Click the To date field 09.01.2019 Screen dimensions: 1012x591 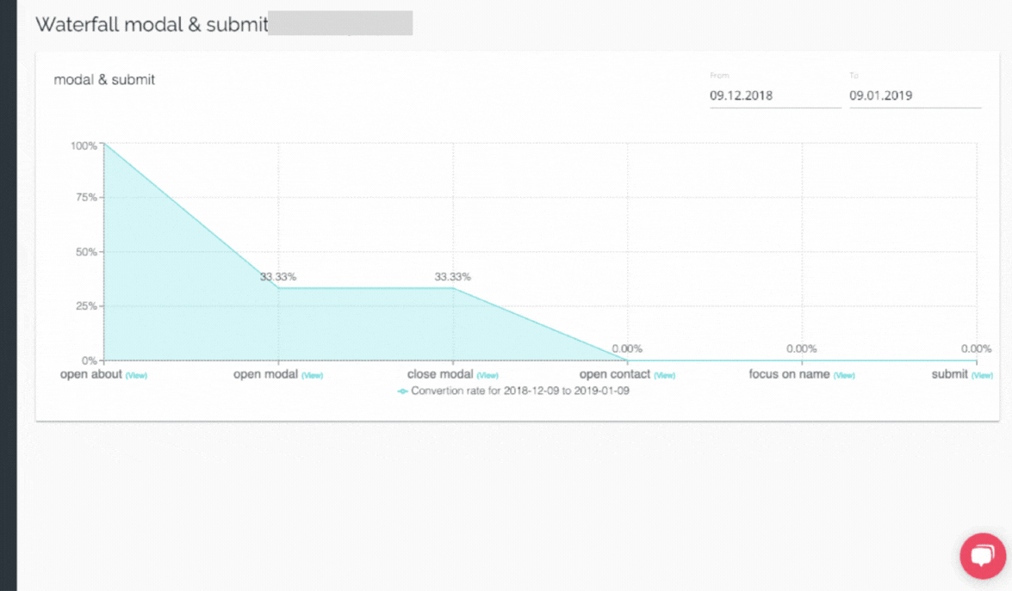click(x=915, y=95)
